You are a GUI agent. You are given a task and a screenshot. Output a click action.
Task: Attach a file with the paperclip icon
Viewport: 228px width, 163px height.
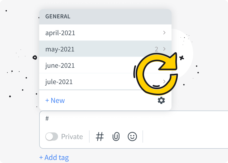[116, 137]
